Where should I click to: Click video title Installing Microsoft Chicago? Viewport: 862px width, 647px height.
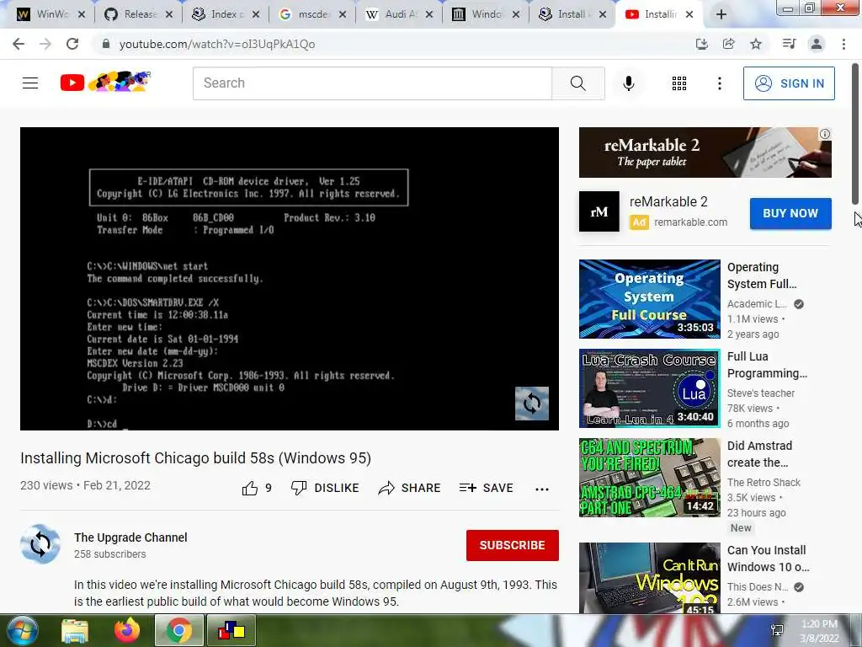195,457
